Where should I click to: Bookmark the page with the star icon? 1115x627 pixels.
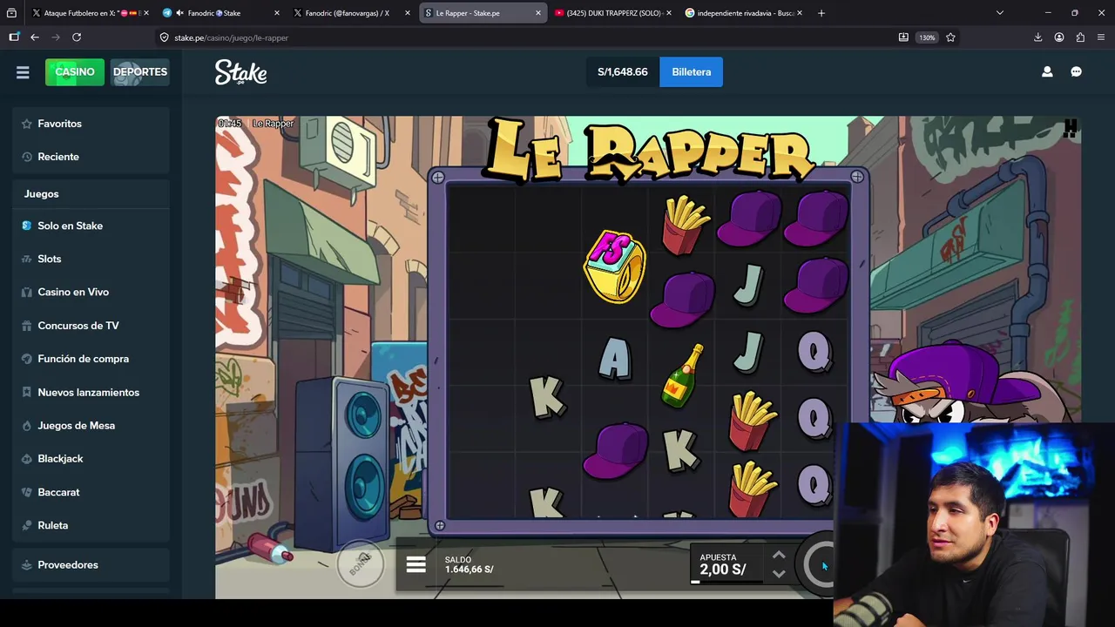pyautogui.click(x=950, y=37)
